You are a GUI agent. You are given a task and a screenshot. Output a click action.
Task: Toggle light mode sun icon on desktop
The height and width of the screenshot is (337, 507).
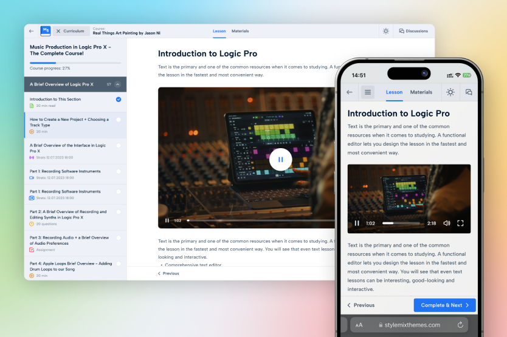tap(385, 31)
